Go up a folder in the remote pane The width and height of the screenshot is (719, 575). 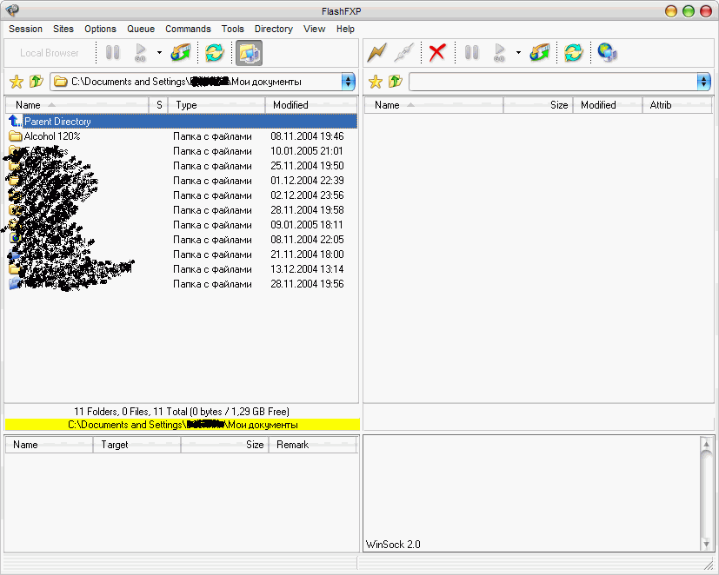click(x=395, y=82)
